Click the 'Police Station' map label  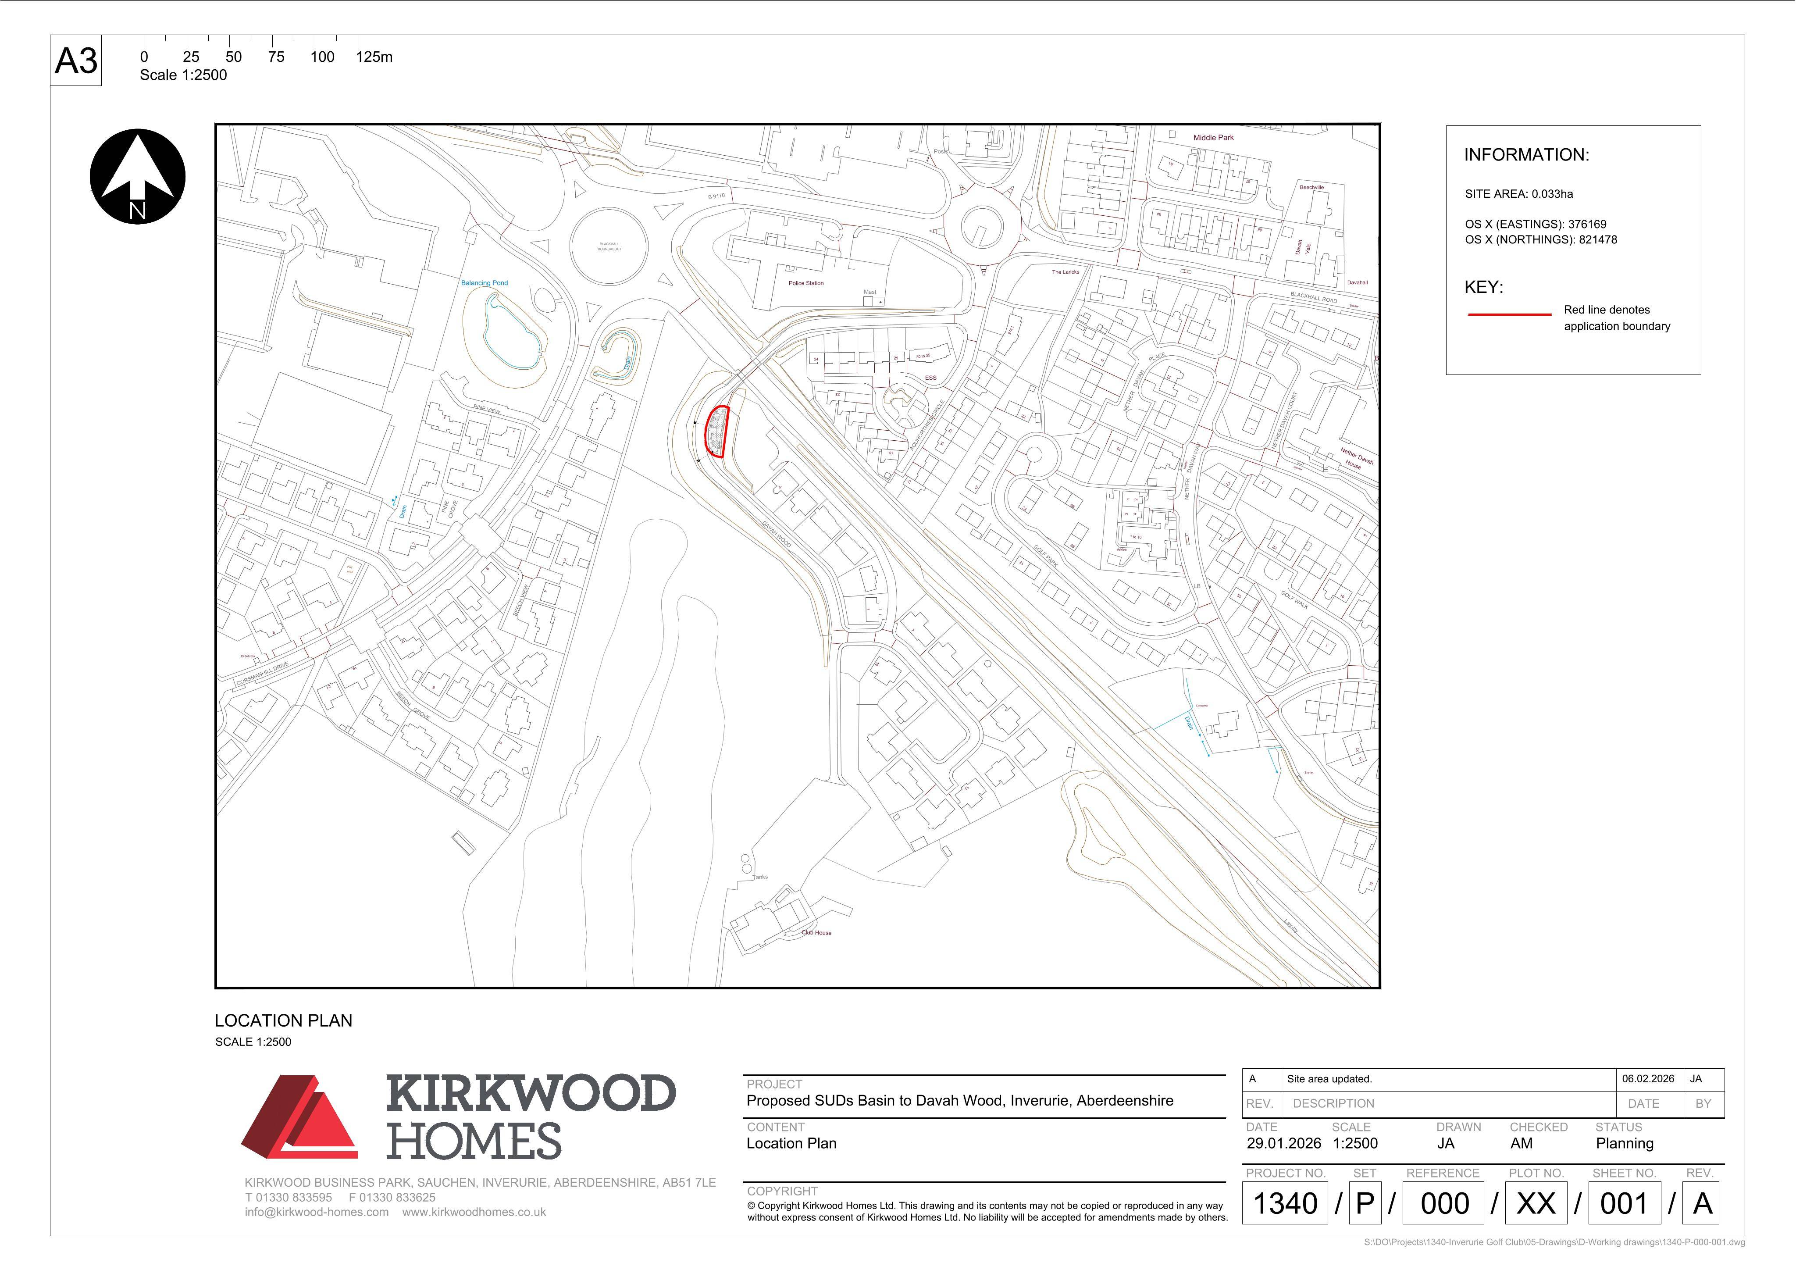click(x=805, y=283)
